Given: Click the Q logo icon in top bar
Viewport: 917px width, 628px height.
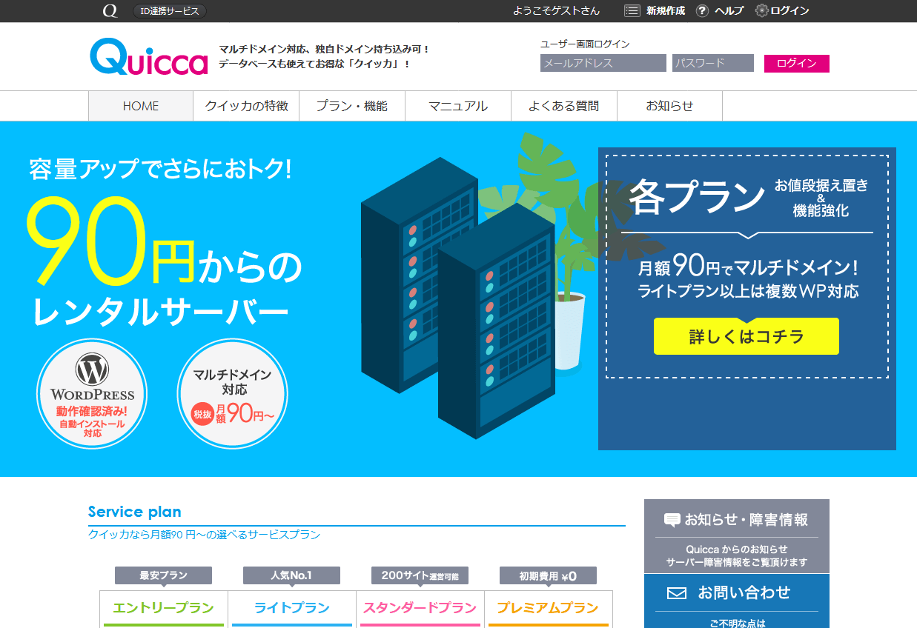Looking at the screenshot, I should [110, 11].
